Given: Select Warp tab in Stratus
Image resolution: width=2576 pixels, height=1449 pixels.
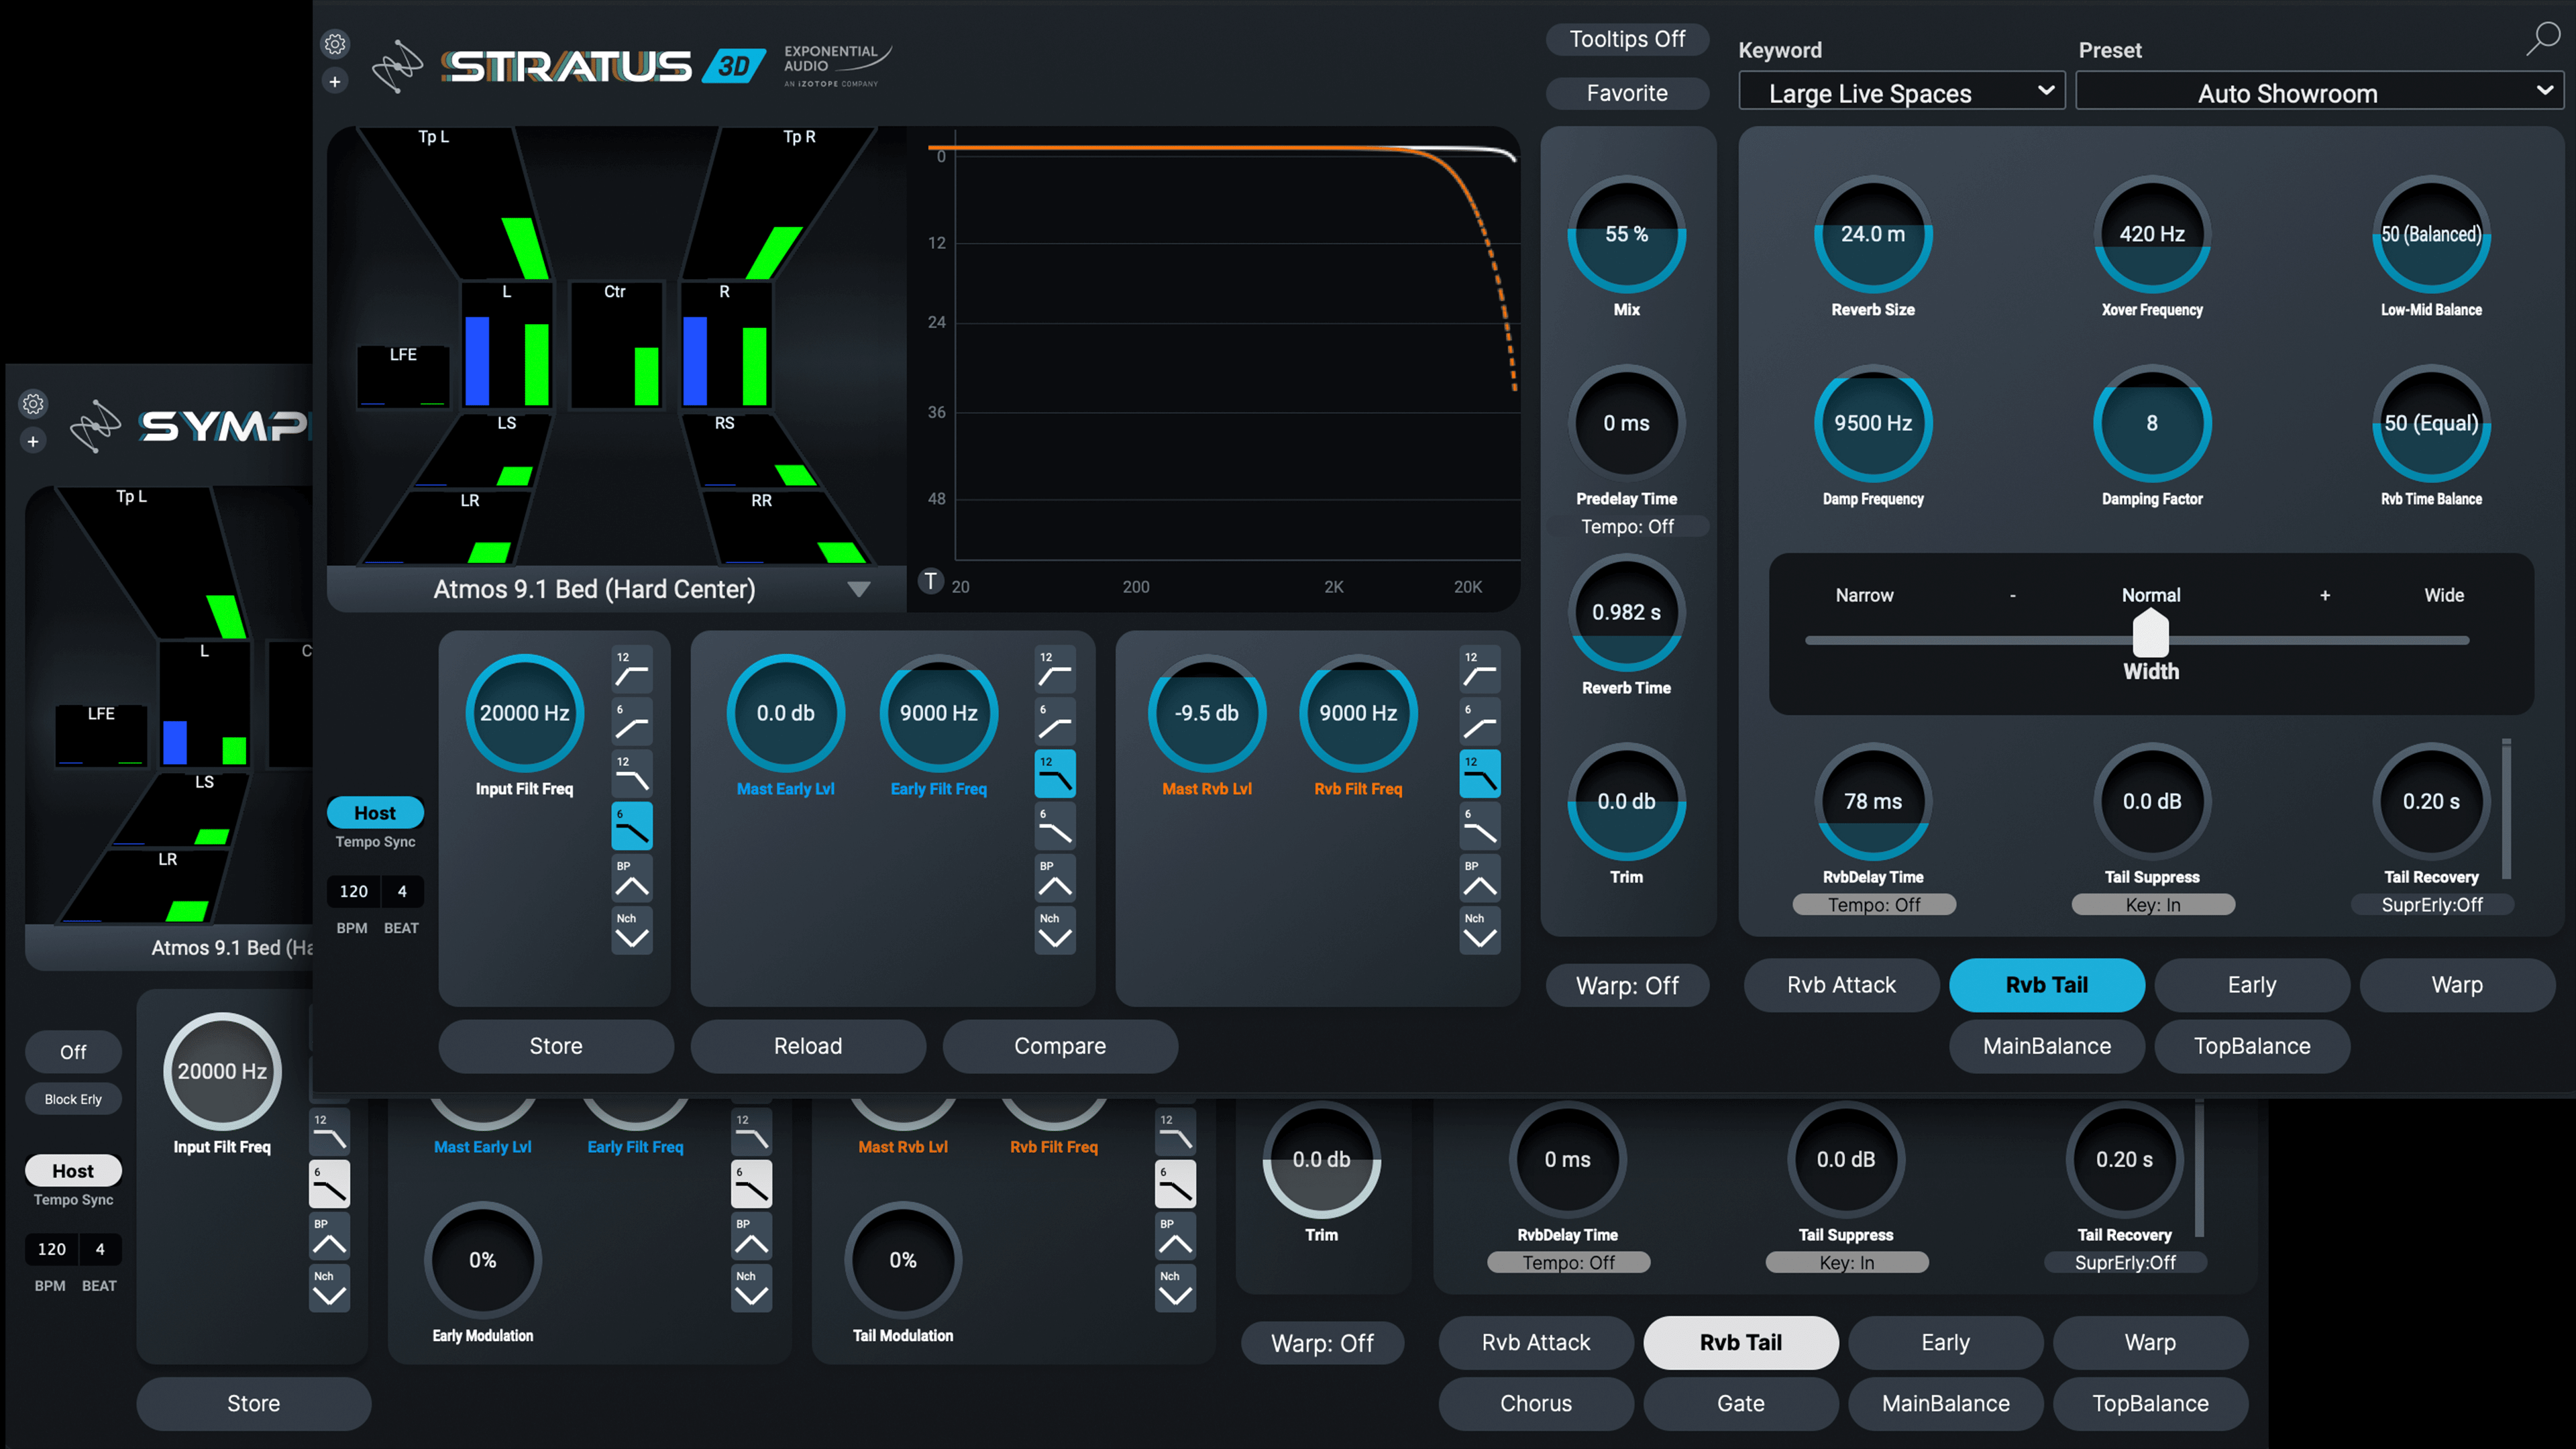Looking at the screenshot, I should [x=2457, y=985].
